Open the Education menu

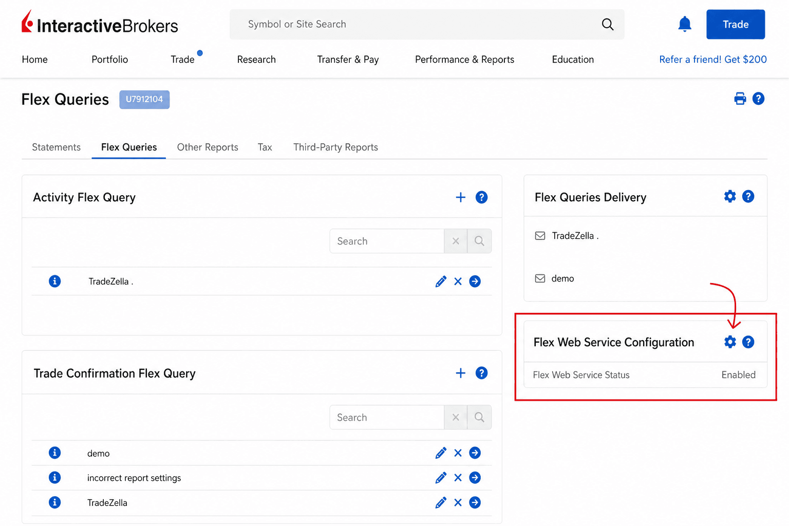[x=573, y=60]
